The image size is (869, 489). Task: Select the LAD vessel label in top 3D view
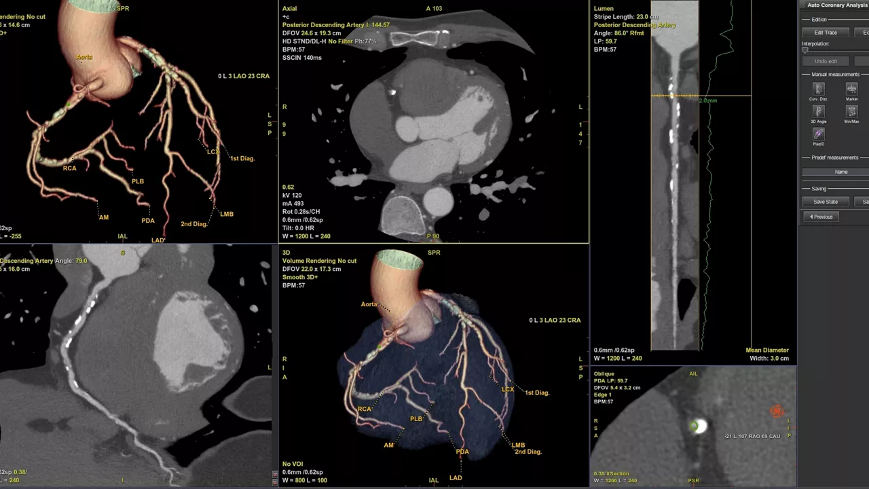158,240
